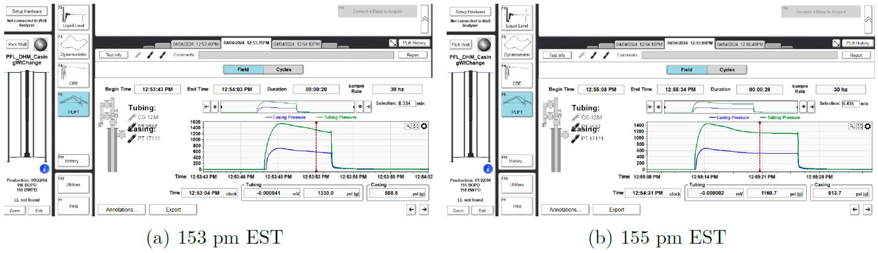Open CBE module in screenshot (a)
878x253 pixels.
[73, 75]
